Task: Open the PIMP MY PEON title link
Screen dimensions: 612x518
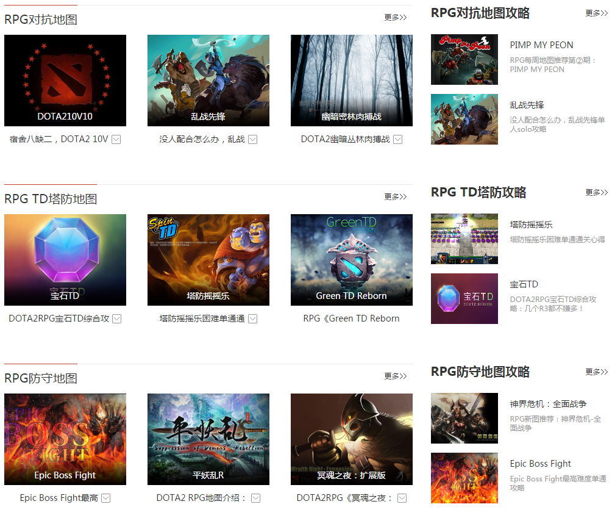Action: (542, 45)
